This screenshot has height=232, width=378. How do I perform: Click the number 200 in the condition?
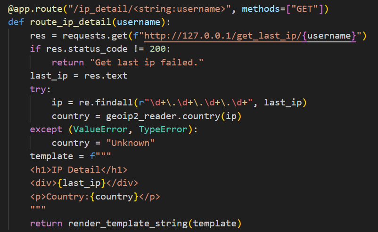pyautogui.click(x=158, y=49)
